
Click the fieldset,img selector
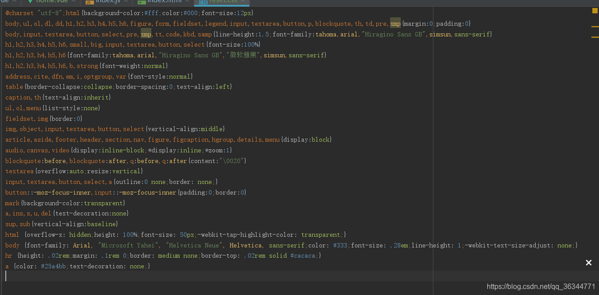pos(27,119)
